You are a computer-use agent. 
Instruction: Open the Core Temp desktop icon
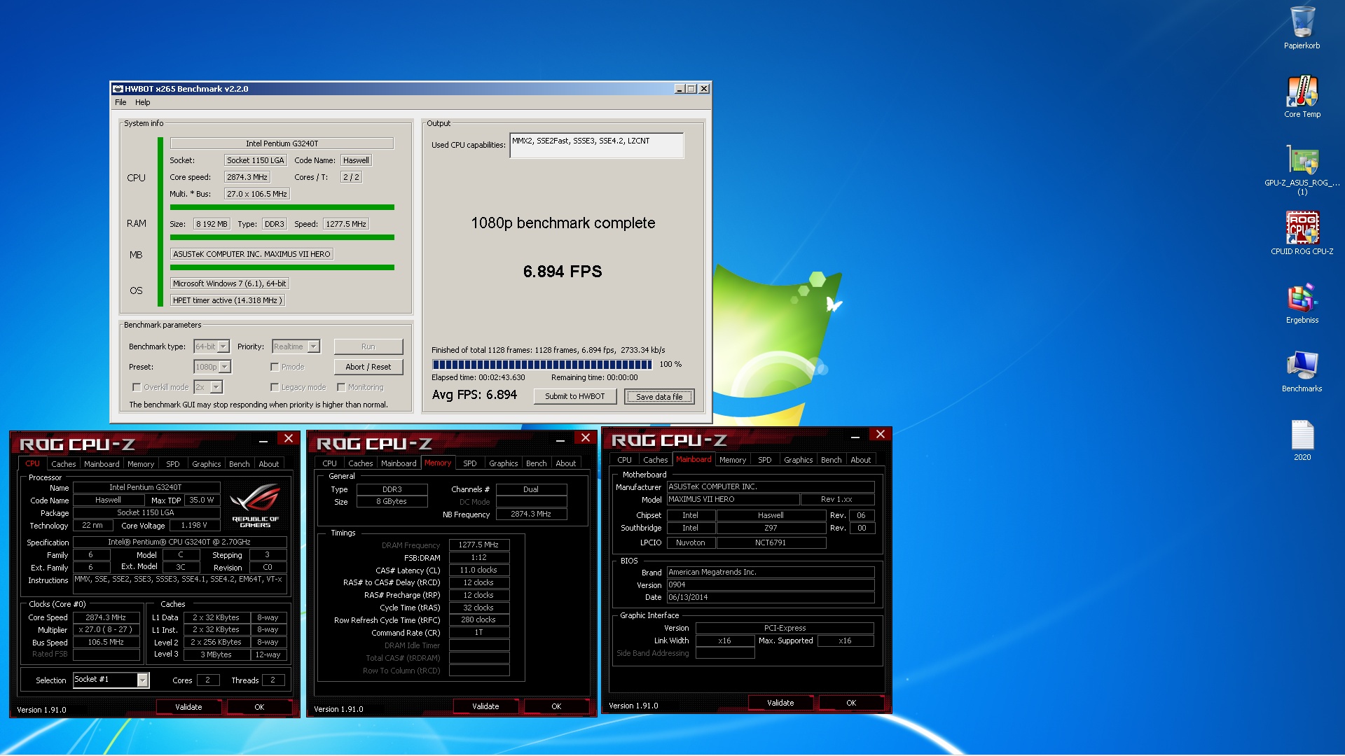coord(1302,96)
